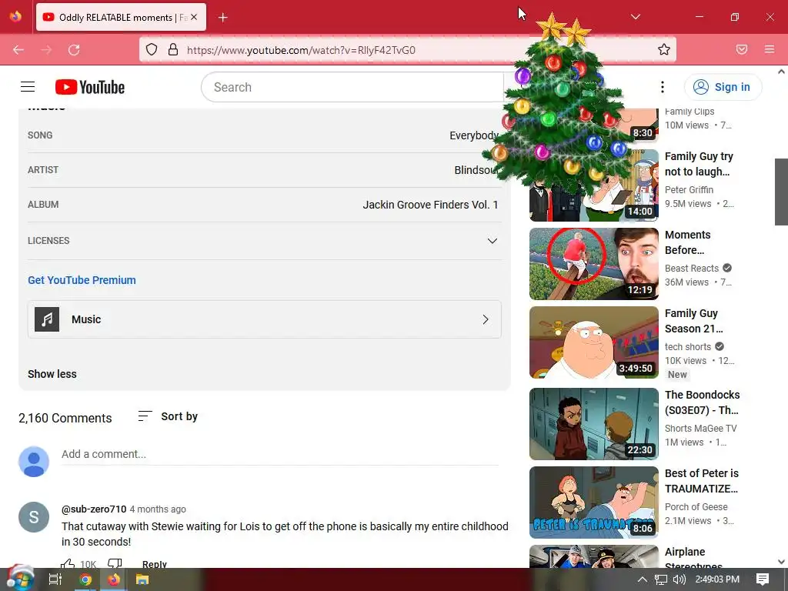Open the YouTube hamburger guide menu
Image resolution: width=788 pixels, height=591 pixels.
[x=28, y=87]
